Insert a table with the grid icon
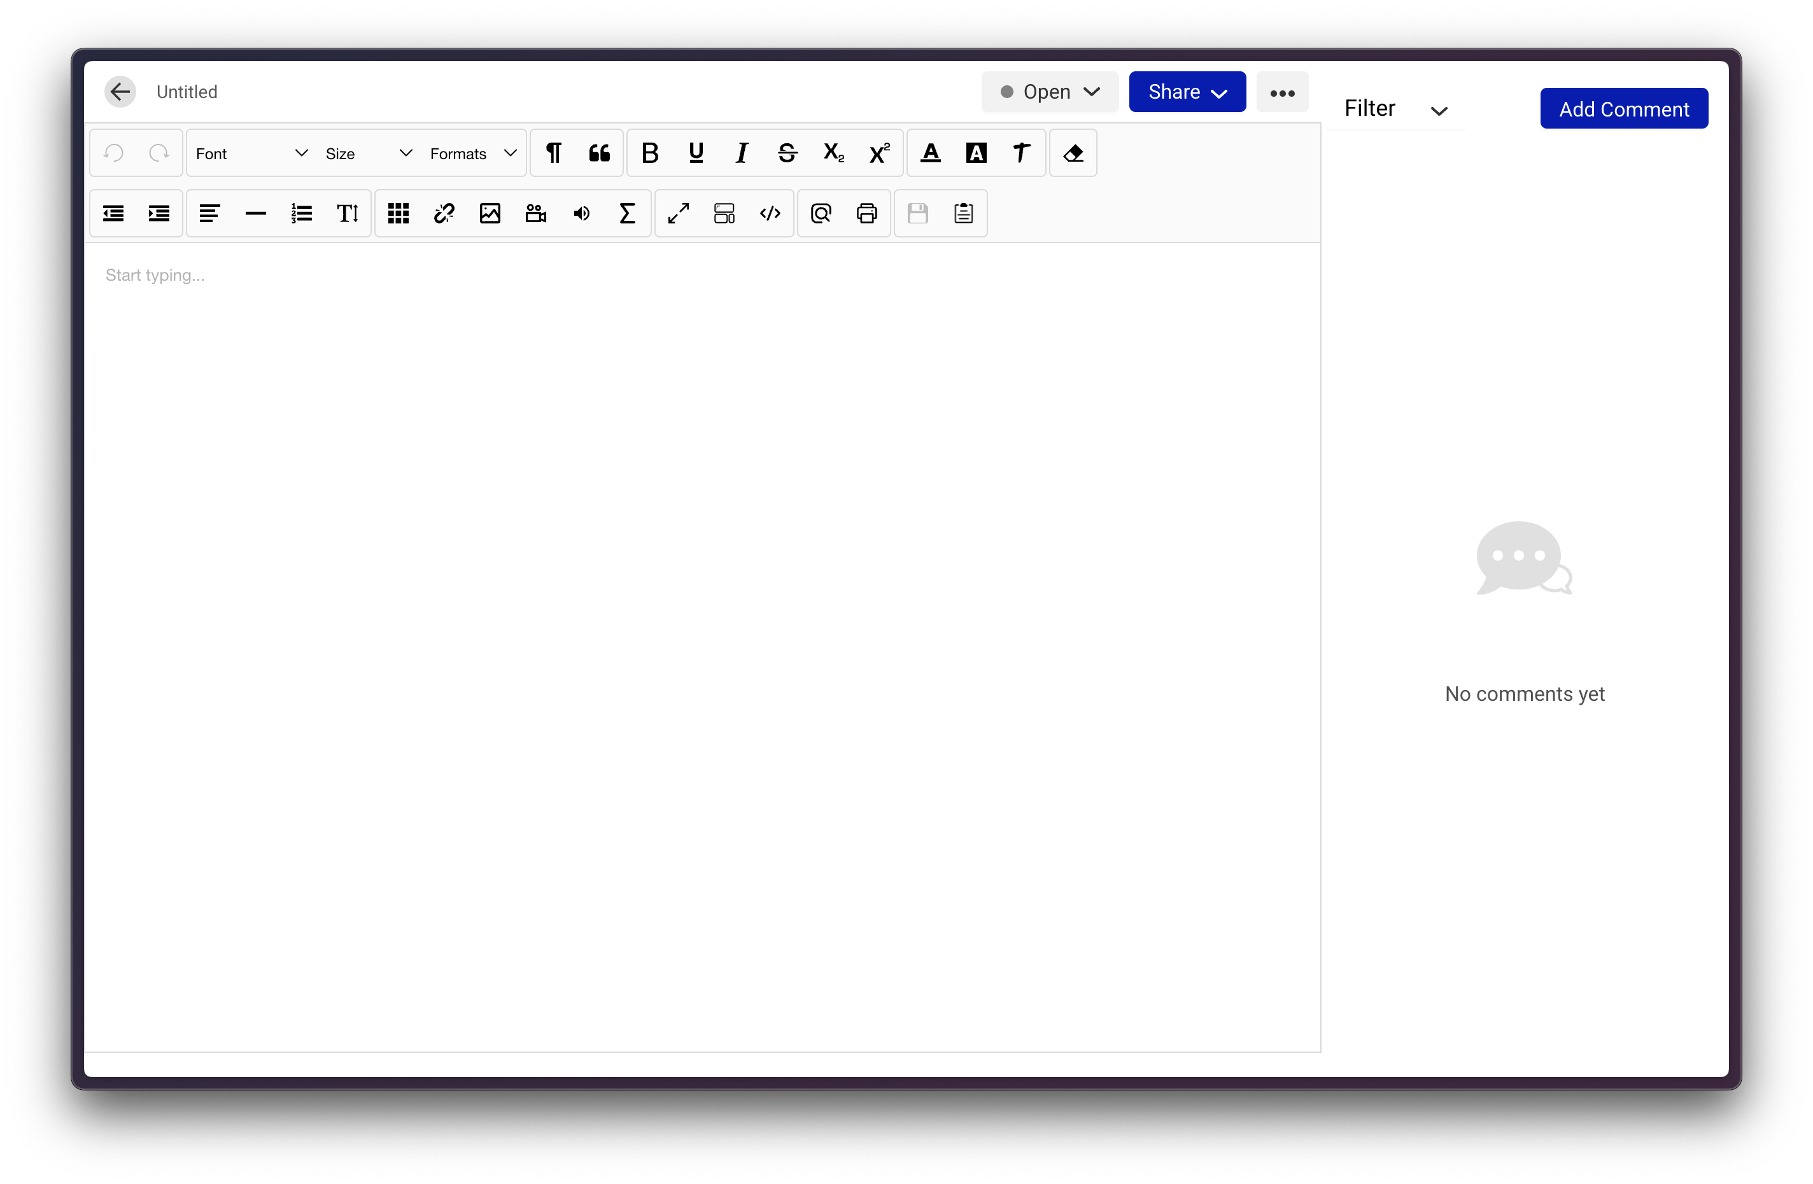 click(x=399, y=213)
